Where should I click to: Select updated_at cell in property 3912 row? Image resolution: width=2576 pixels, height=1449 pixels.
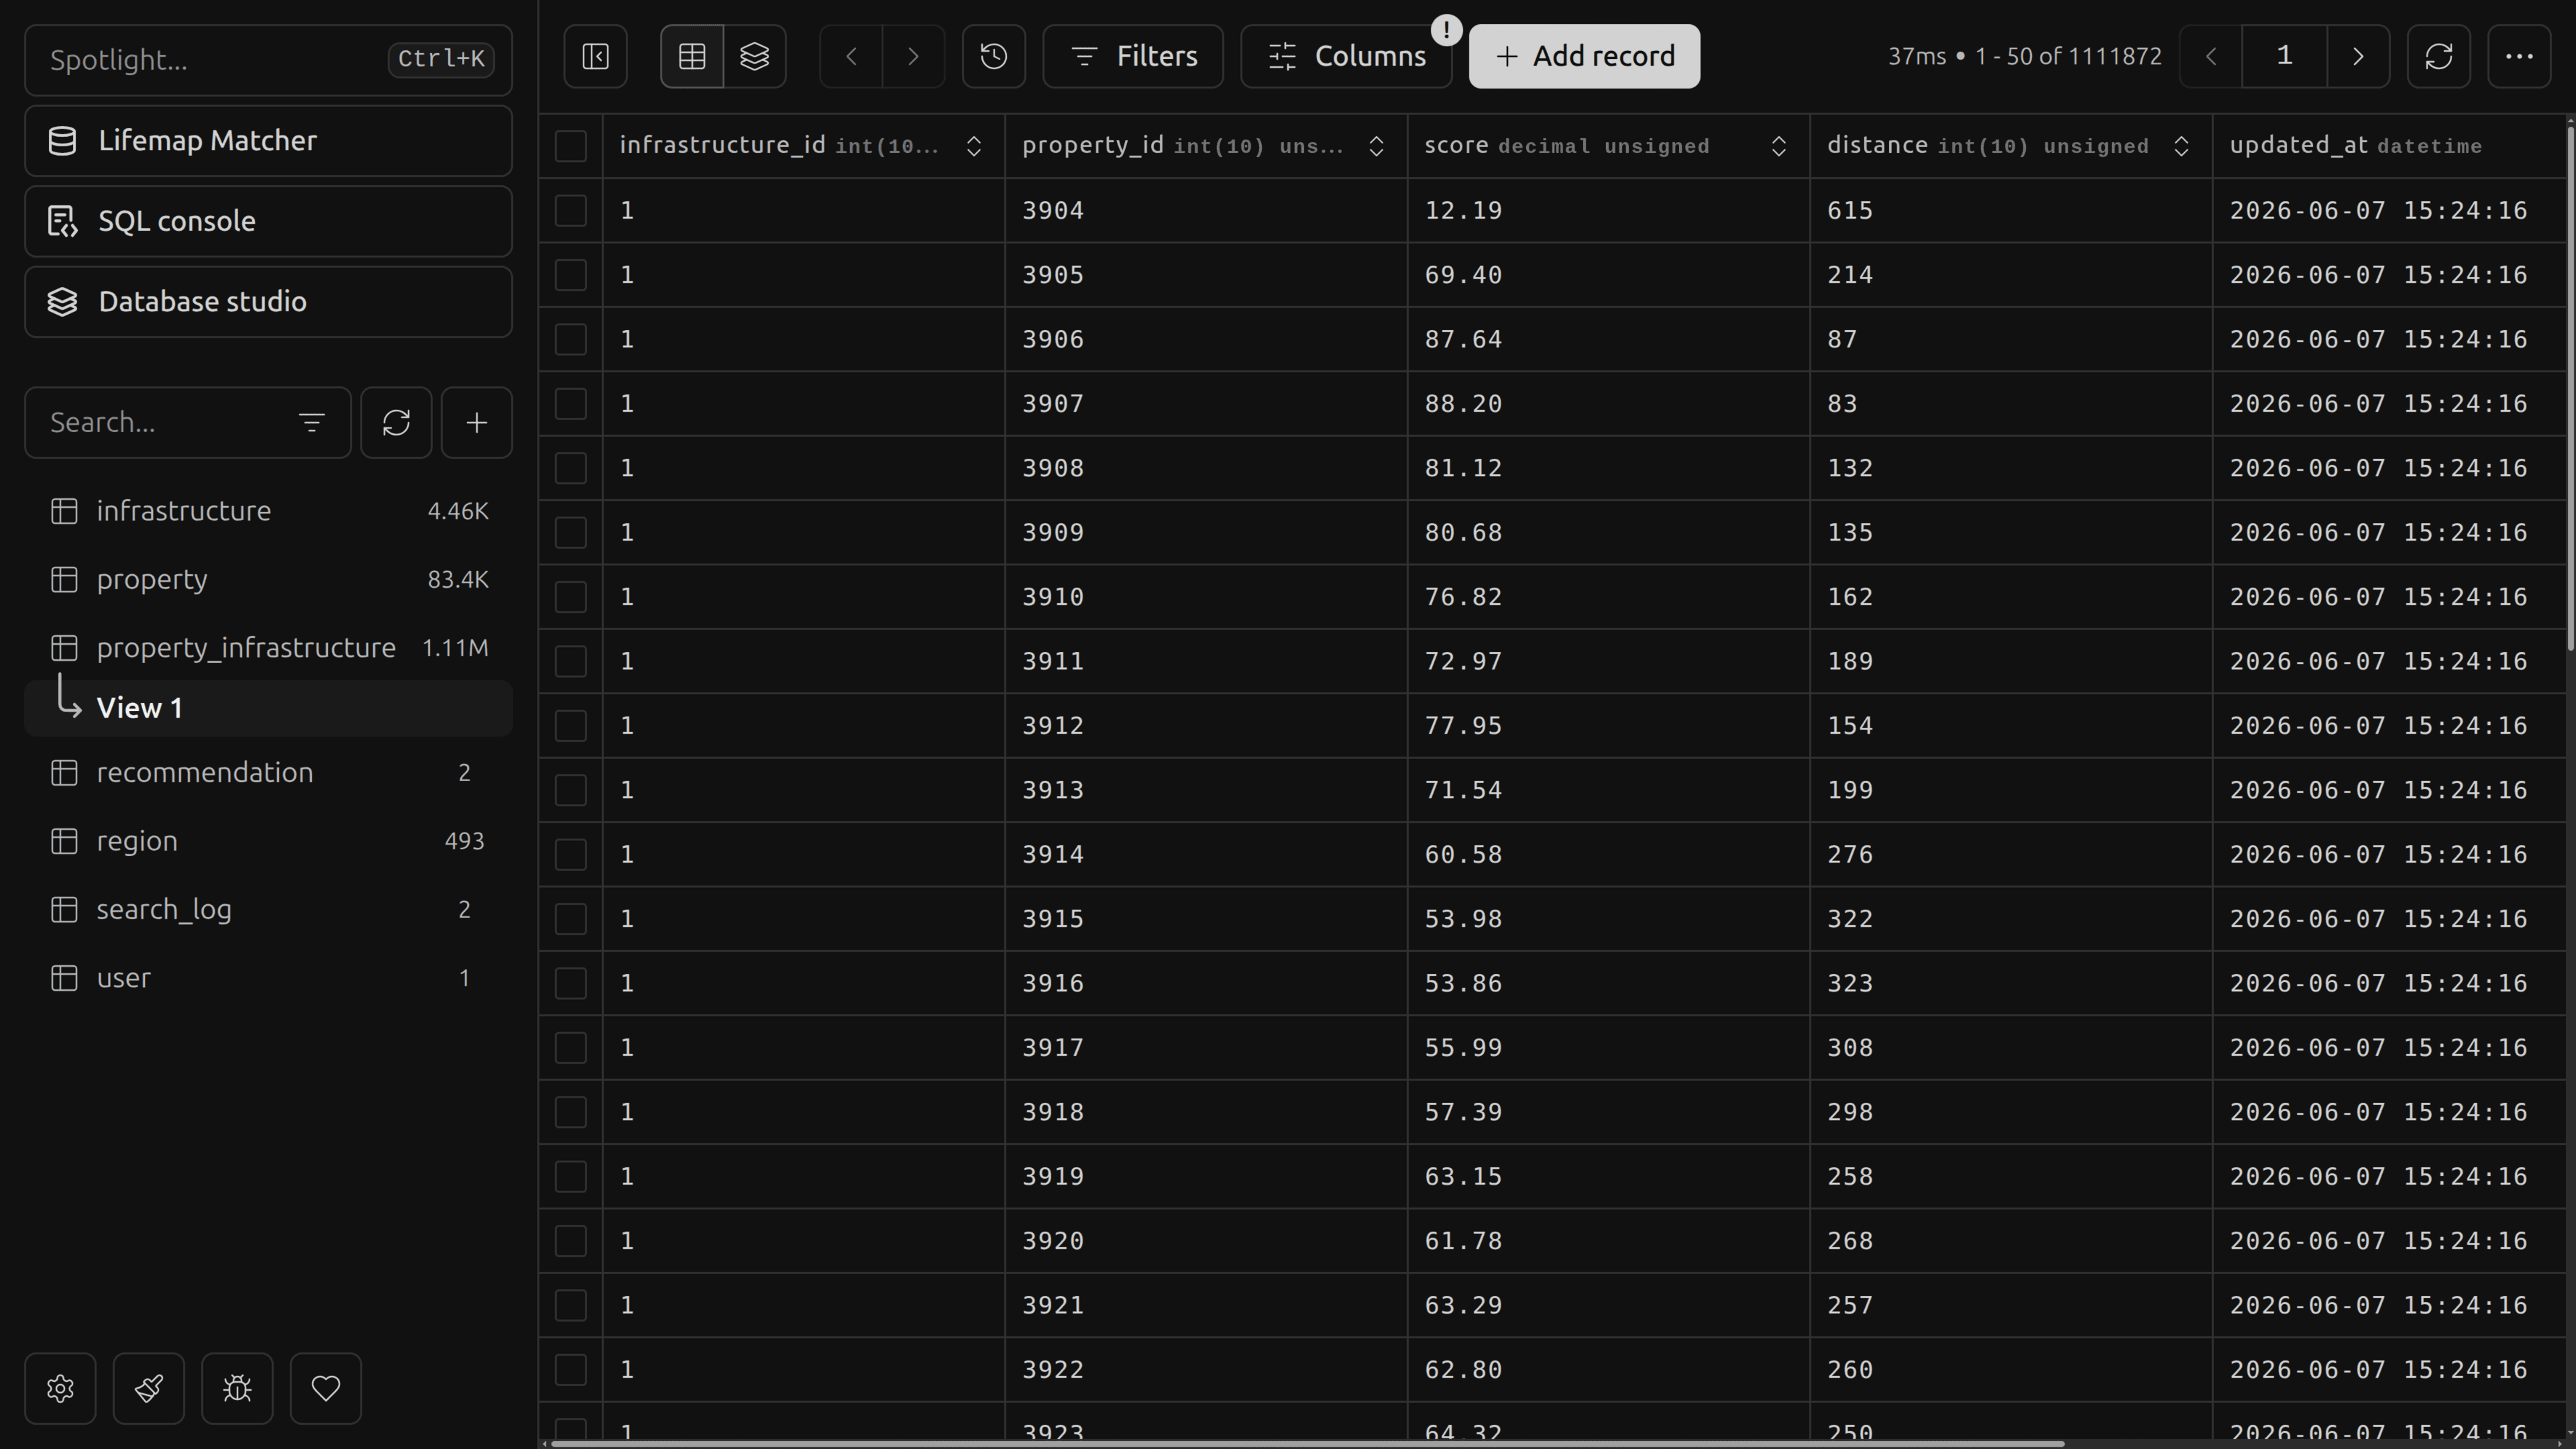pos(2390,726)
